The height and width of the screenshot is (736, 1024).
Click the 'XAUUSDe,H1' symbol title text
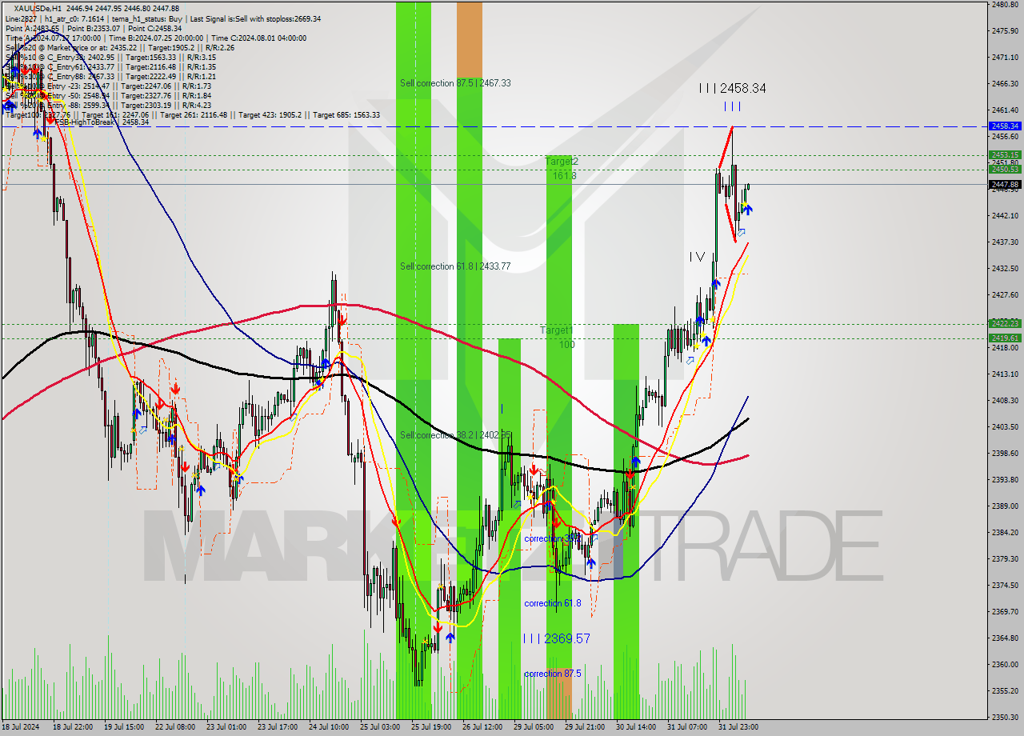point(36,8)
